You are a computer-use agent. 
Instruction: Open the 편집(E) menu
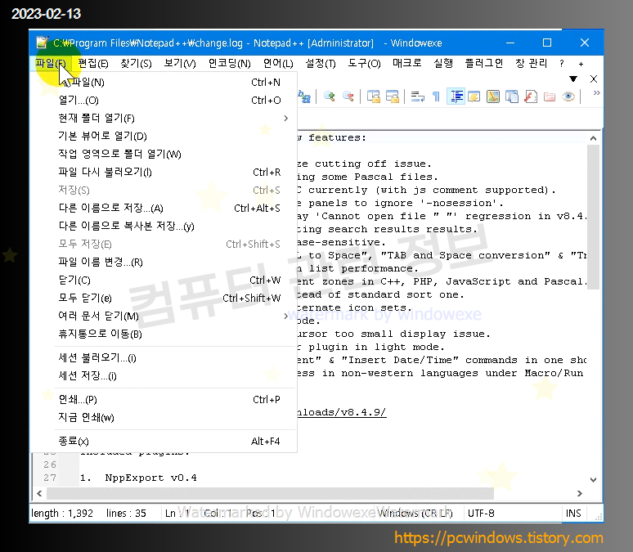(x=93, y=64)
